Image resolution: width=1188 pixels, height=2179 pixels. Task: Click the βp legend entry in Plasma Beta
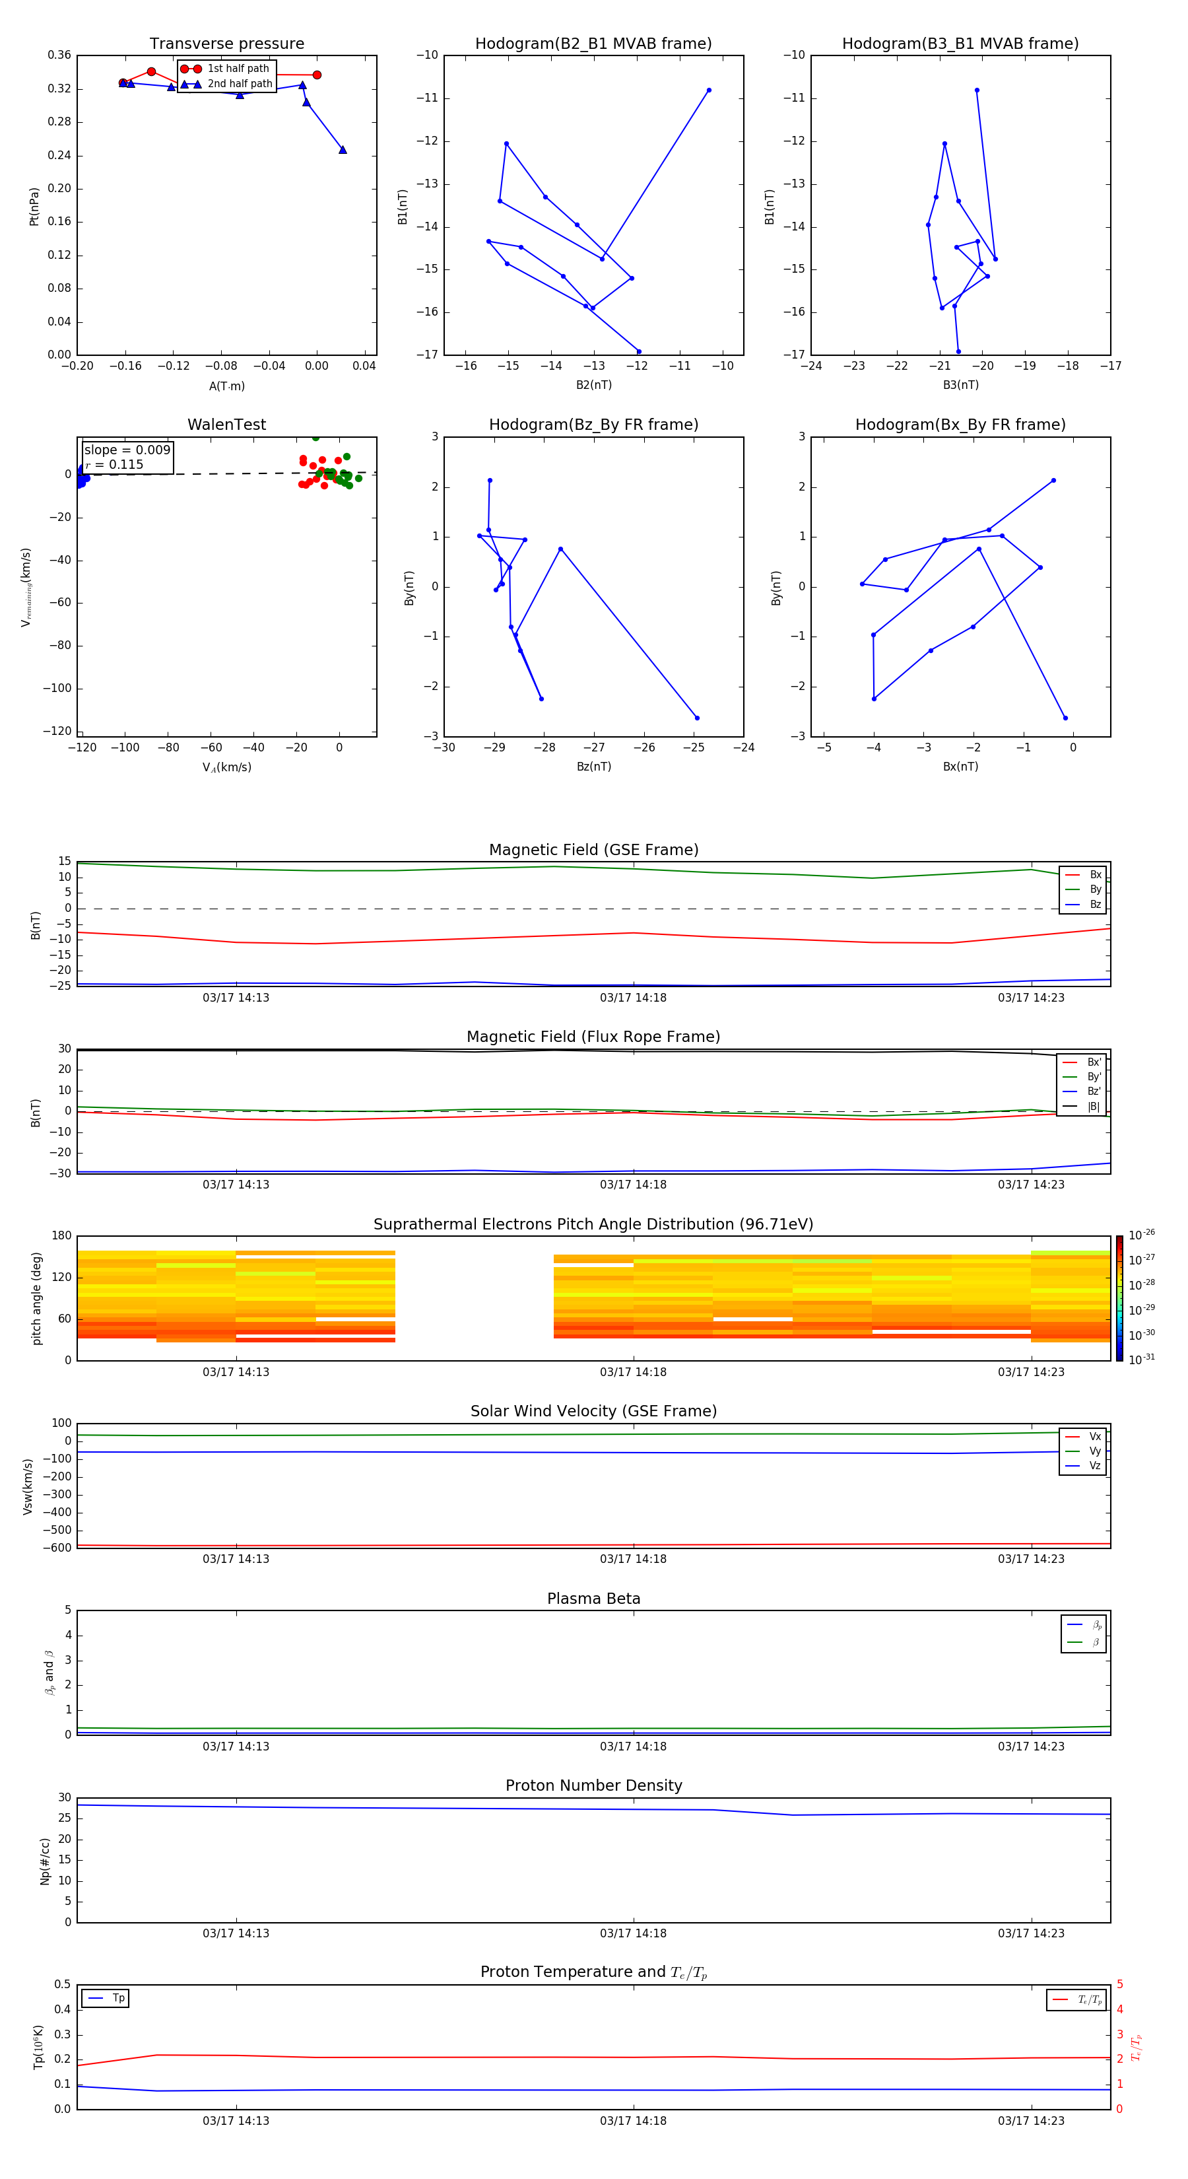[x=1084, y=1624]
